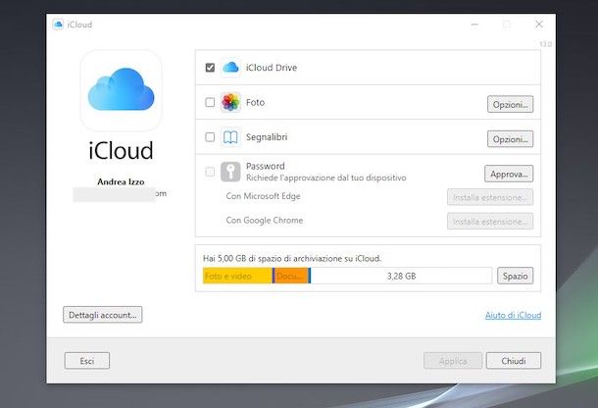
Task: Click the 13.0 version number
Action: [545, 44]
